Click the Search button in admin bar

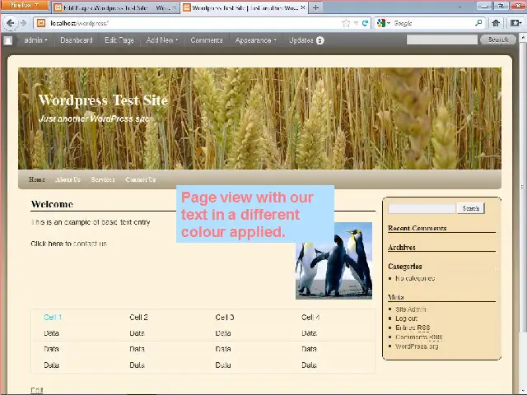[x=498, y=40]
